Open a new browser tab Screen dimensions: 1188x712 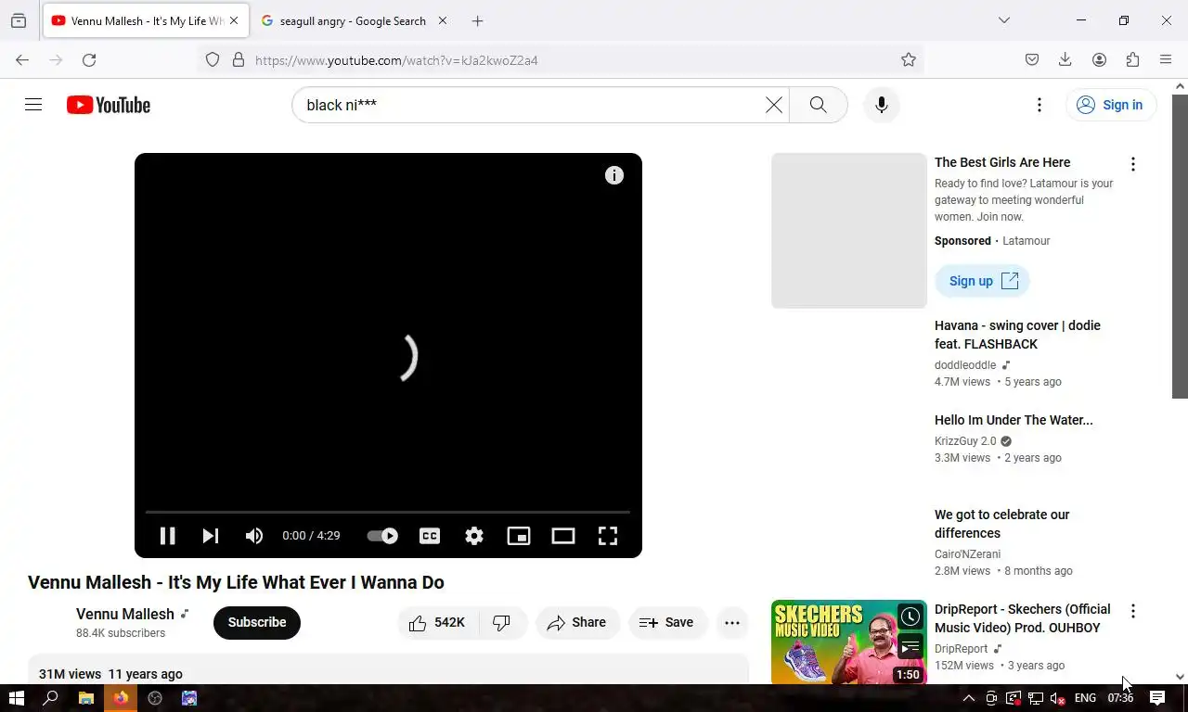click(477, 20)
